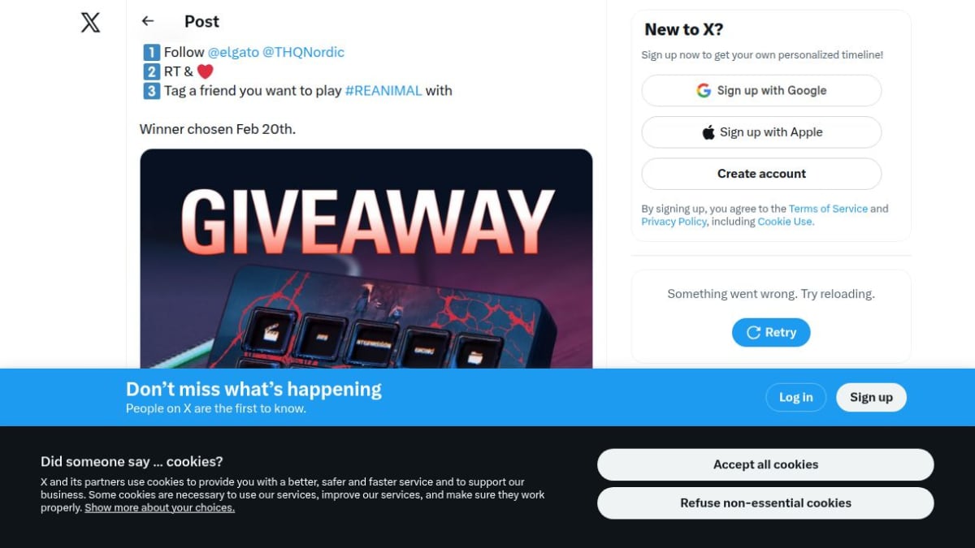Screen dimensions: 975x548
Task: Go back using the arrow icon
Action: tap(147, 21)
